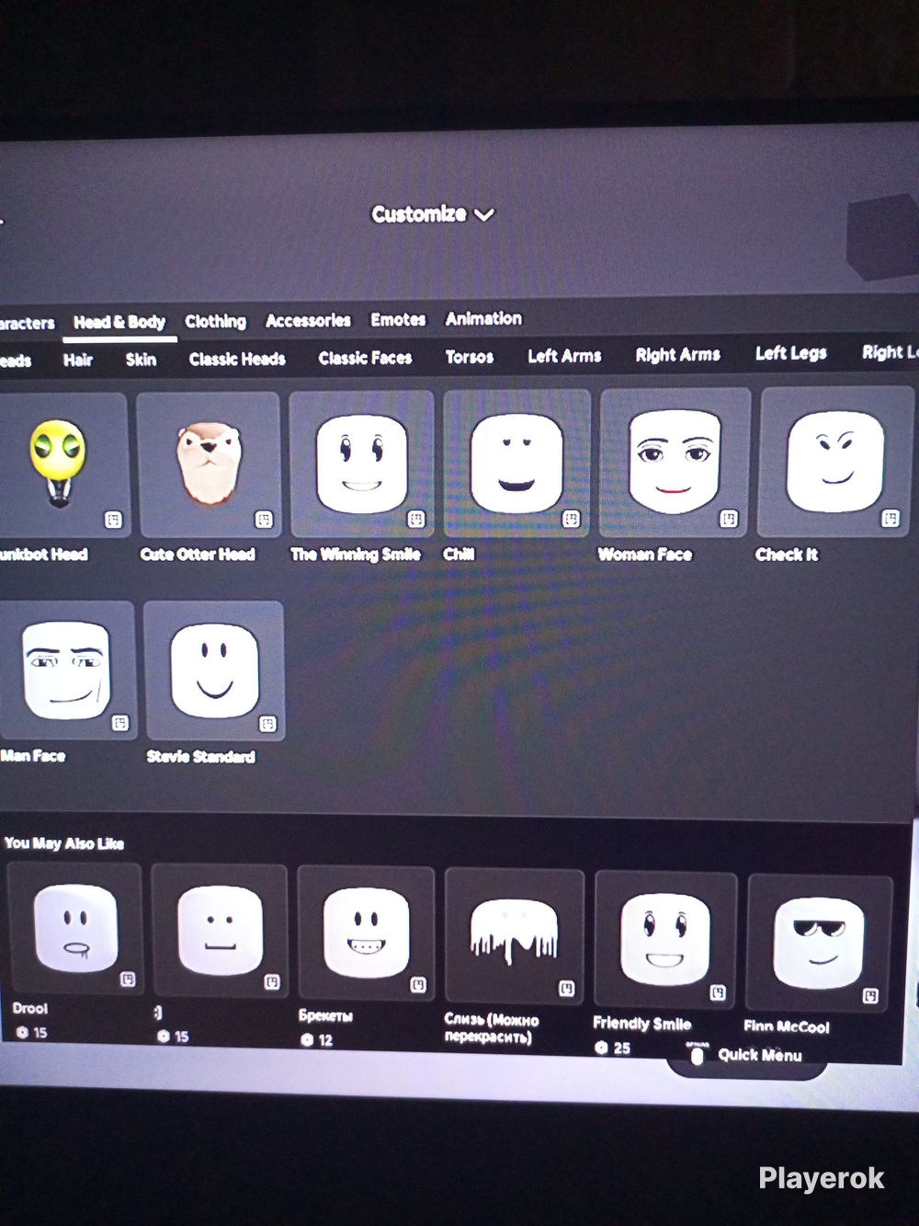
Task: Equip the Woman Face
Action: (674, 462)
